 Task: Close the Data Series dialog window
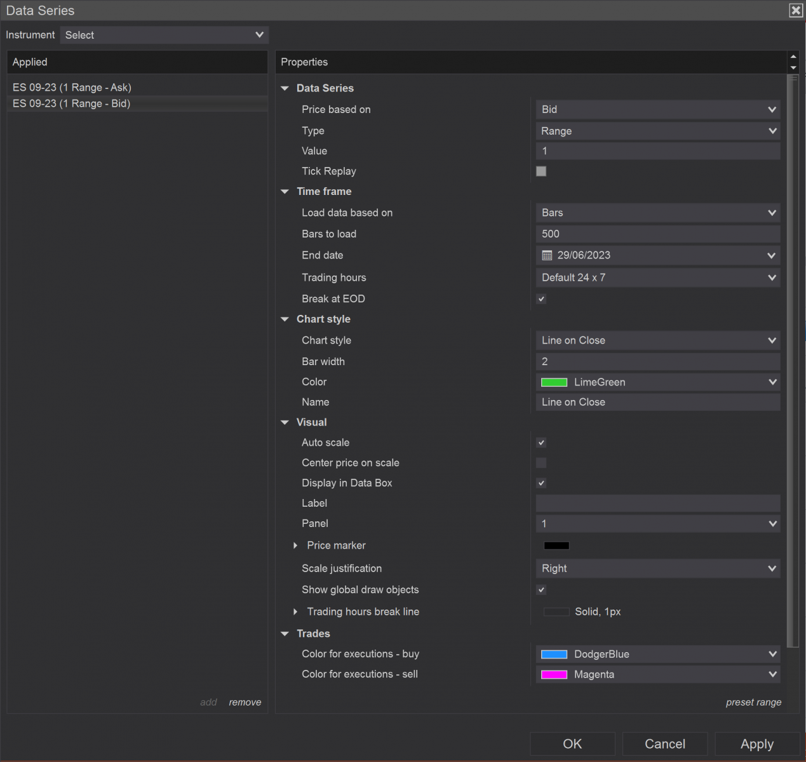(x=796, y=10)
